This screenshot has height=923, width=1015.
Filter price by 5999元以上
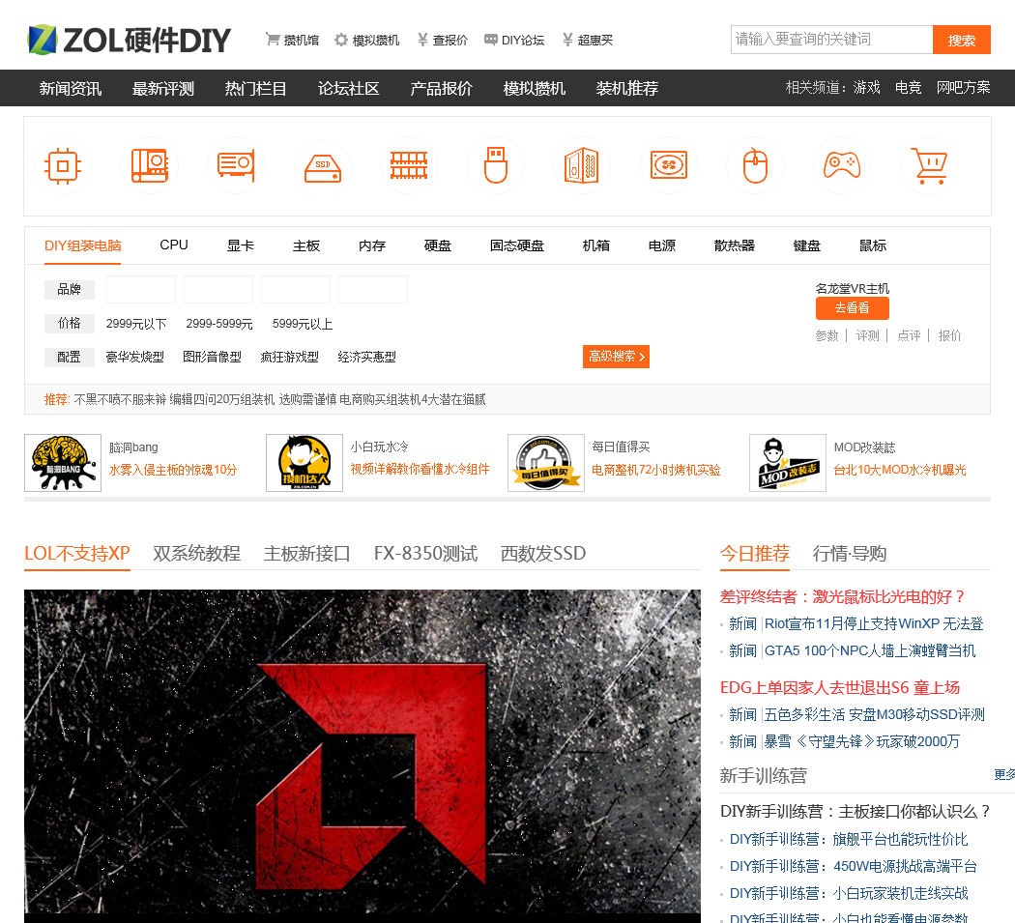[303, 324]
